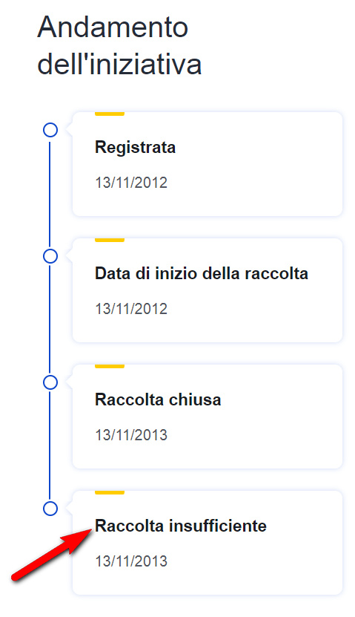The height and width of the screenshot is (617, 355).
Task: Click the Andamento dell'iniziativa heading
Action: (x=119, y=45)
